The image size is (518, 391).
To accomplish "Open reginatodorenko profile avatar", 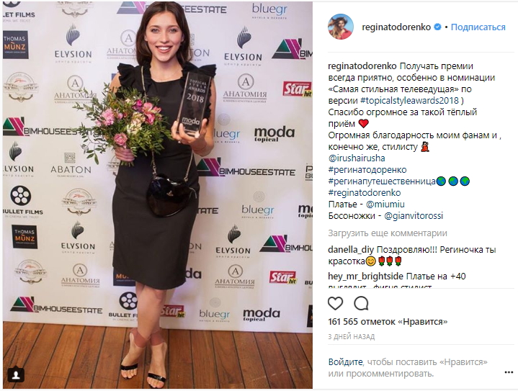I will coord(341,27).
